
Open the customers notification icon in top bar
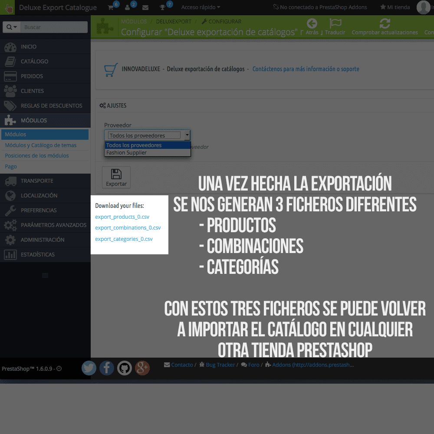point(127,7)
